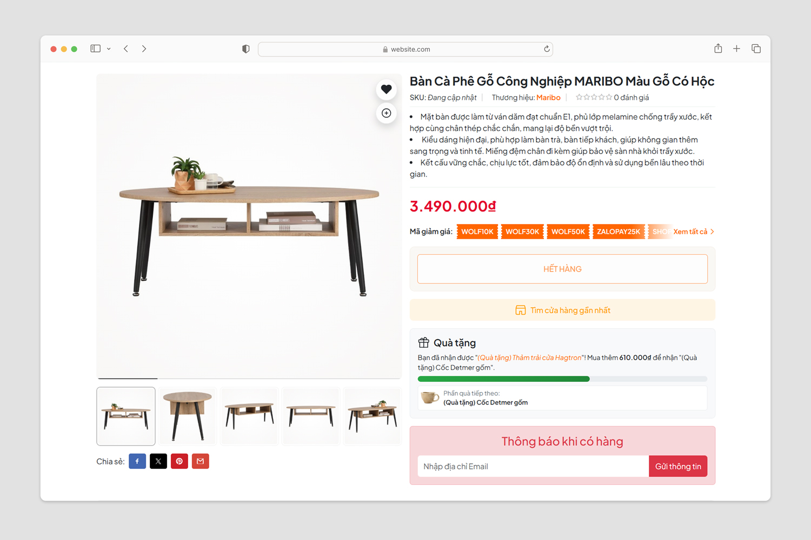This screenshot has width=811, height=540.
Task: Open a new browser tab with plus
Action: pos(736,49)
